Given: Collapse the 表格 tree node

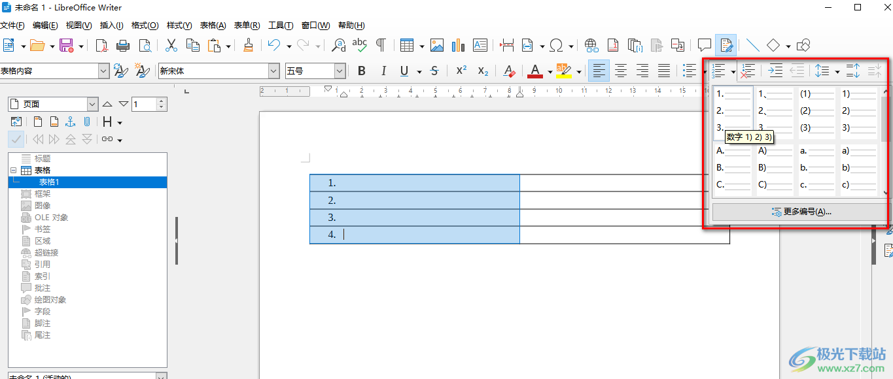Looking at the screenshot, I should click(14, 170).
